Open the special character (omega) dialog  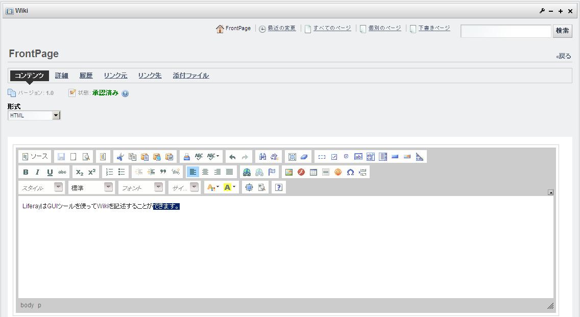click(x=350, y=172)
